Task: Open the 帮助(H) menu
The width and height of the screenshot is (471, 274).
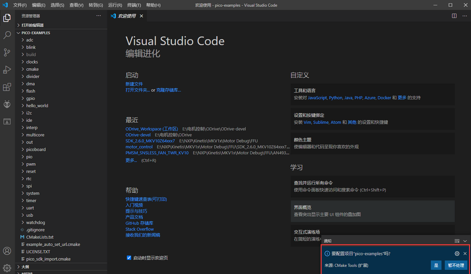Action: coord(153,5)
